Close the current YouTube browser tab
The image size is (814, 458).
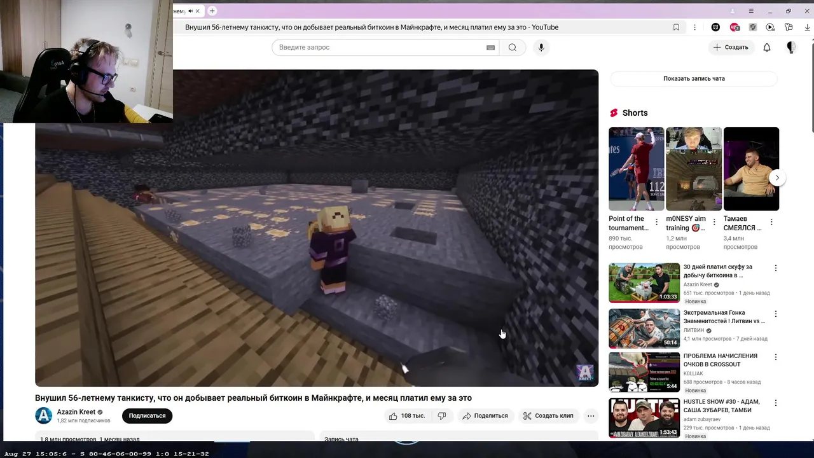click(198, 11)
